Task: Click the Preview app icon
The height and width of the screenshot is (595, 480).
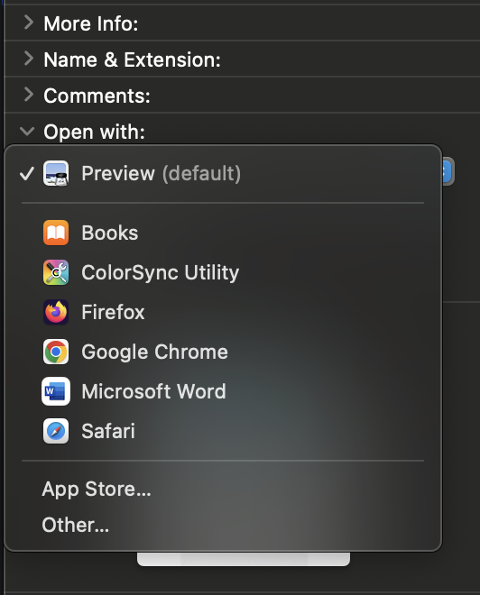Action: pyautogui.click(x=56, y=173)
